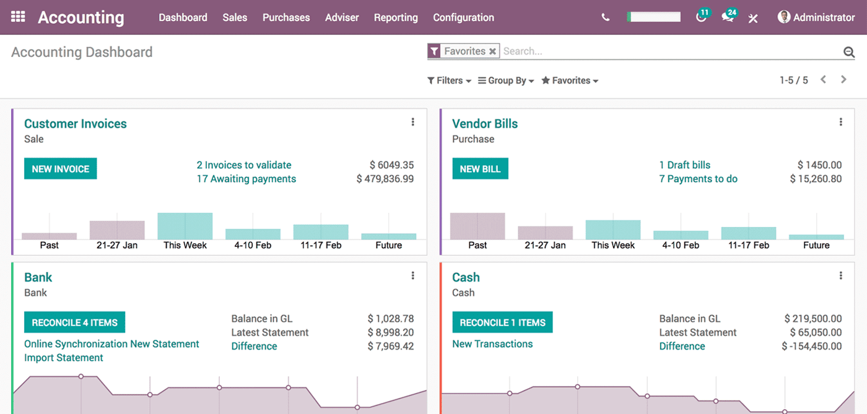
Task: Remove the Favorites filter tag
Action: coord(492,51)
